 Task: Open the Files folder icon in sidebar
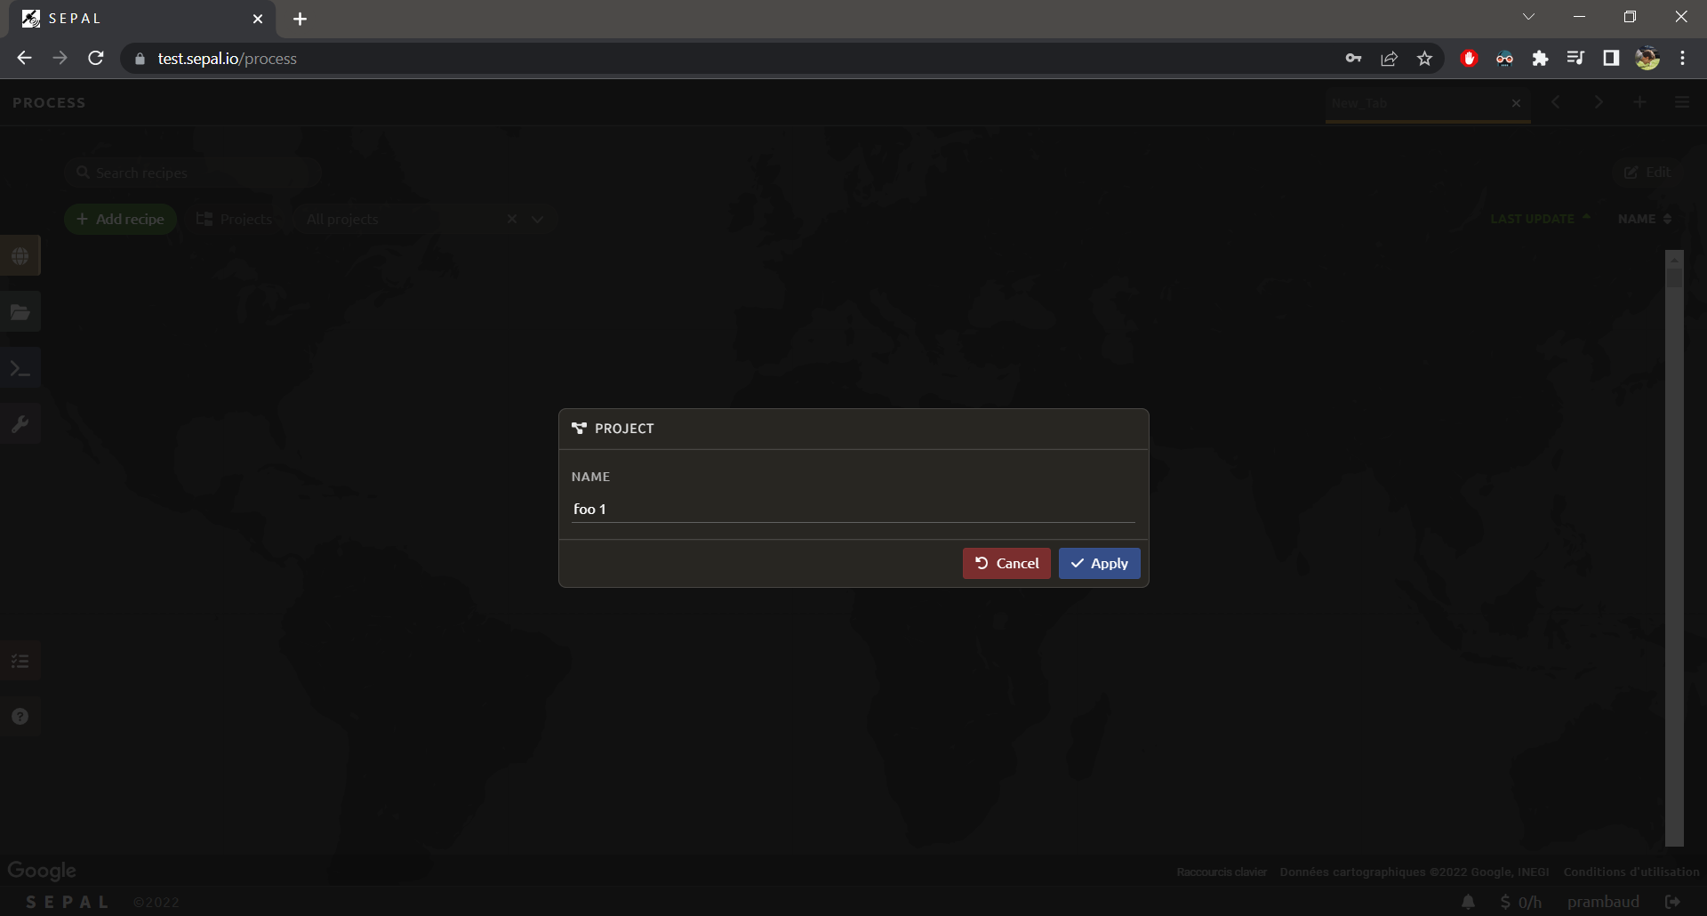(x=20, y=312)
